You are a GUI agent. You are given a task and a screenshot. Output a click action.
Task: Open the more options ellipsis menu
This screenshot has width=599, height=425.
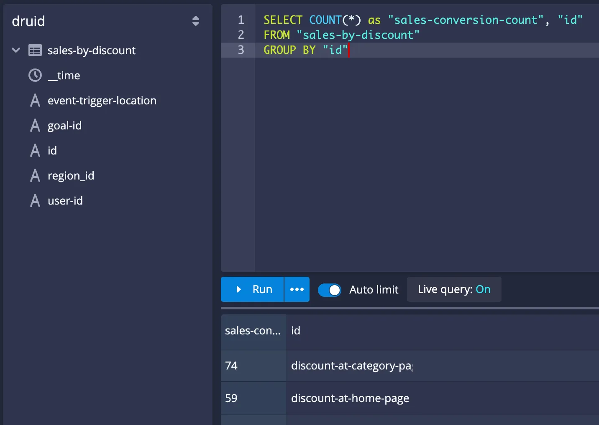pyautogui.click(x=297, y=289)
